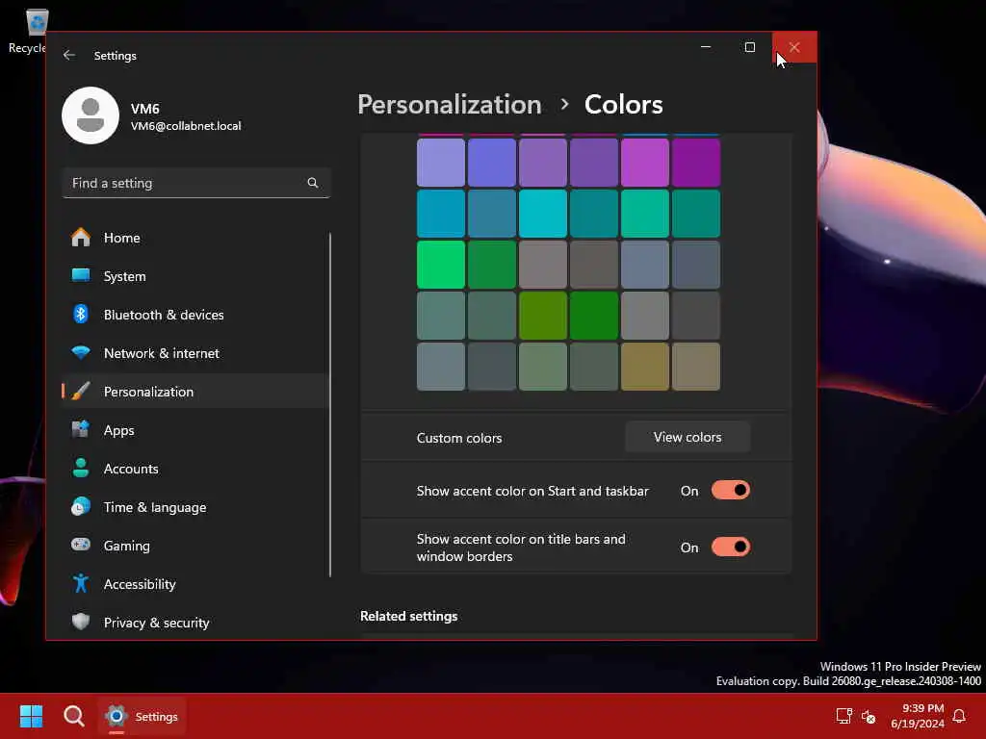This screenshot has width=986, height=739.
Task: Open the network status tray icon
Action: (x=843, y=716)
